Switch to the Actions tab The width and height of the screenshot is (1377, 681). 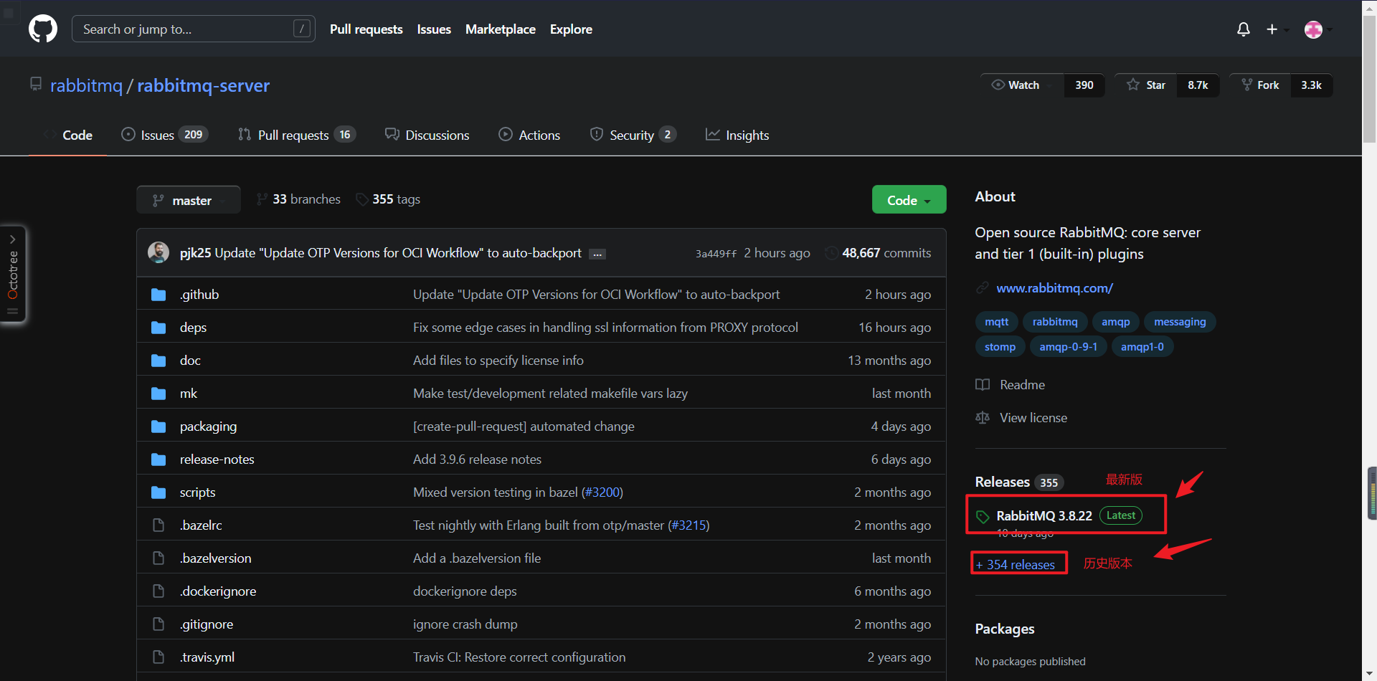529,135
